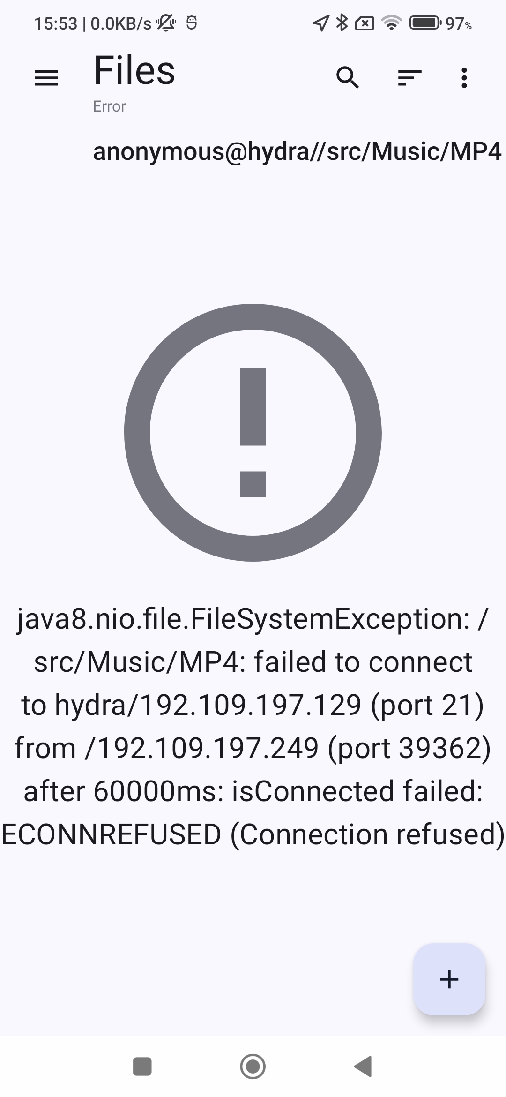Tap the Wi-Fi status bar icon

(391, 23)
